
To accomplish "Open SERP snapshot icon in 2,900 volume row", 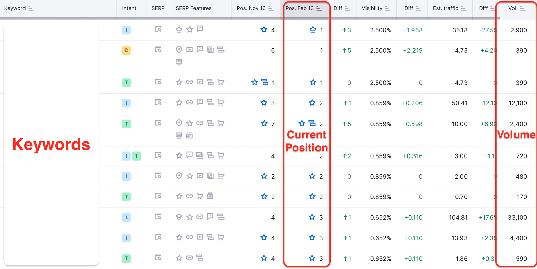I will click(x=158, y=30).
